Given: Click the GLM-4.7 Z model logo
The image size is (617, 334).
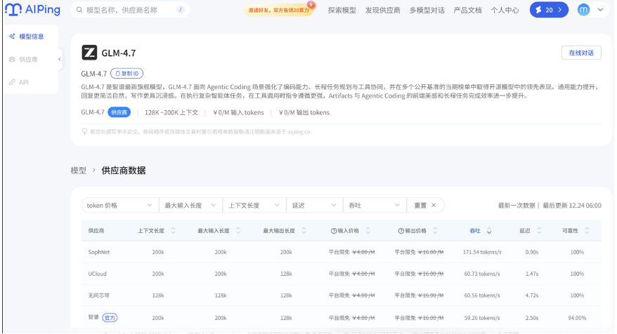Looking at the screenshot, I should click(x=89, y=53).
